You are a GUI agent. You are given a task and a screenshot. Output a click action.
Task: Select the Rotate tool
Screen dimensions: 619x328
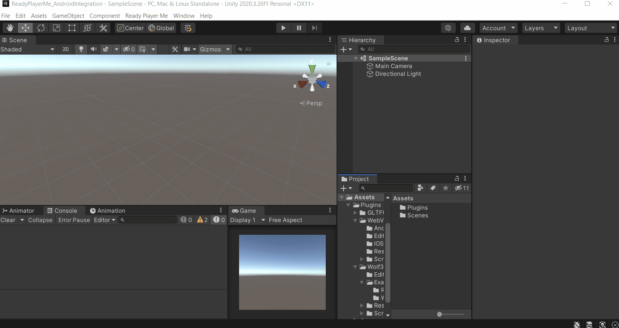[x=41, y=28]
